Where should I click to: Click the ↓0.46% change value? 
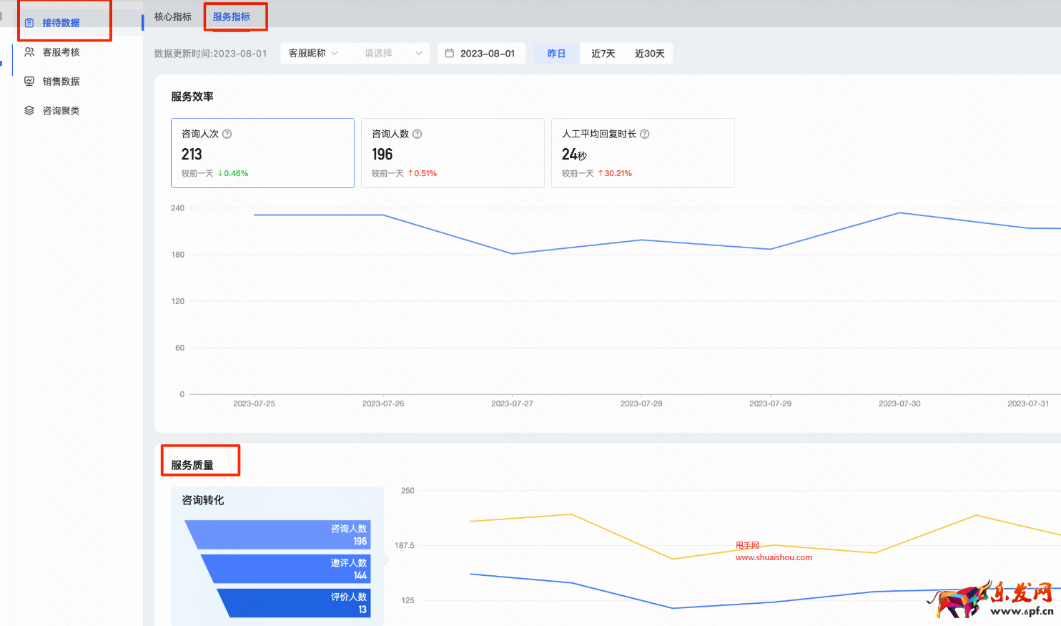click(x=233, y=173)
